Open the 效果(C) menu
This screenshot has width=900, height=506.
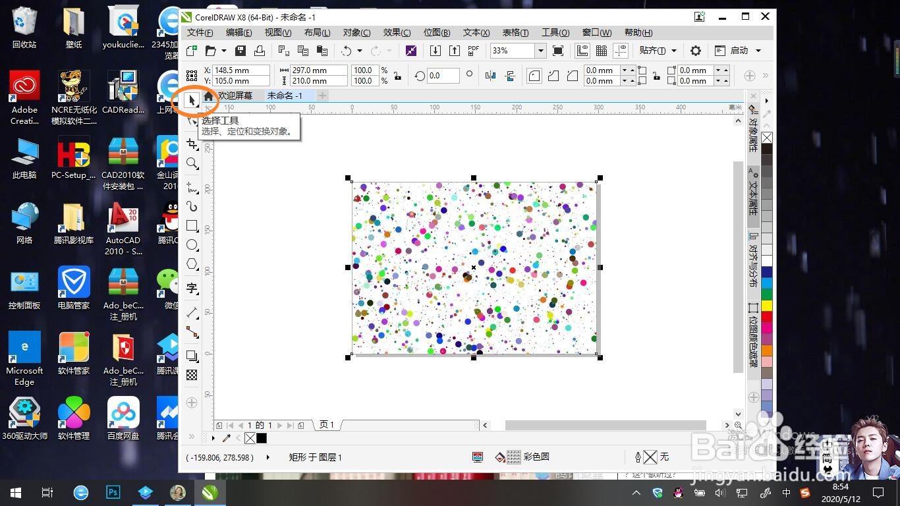pos(397,32)
